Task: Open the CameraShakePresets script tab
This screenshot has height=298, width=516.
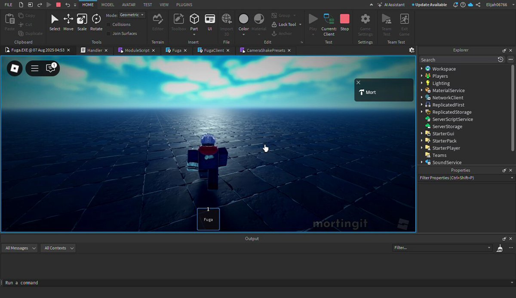Action: click(x=265, y=50)
